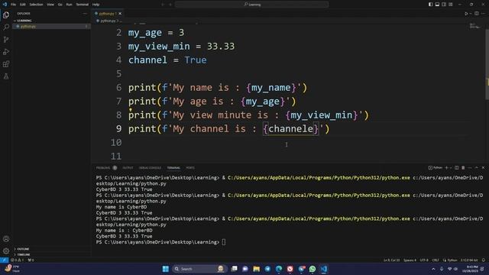Open the remote window indicator in status bar
The width and height of the screenshot is (489, 275).
[4, 260]
